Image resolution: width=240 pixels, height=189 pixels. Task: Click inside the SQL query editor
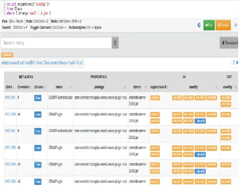point(119,9)
